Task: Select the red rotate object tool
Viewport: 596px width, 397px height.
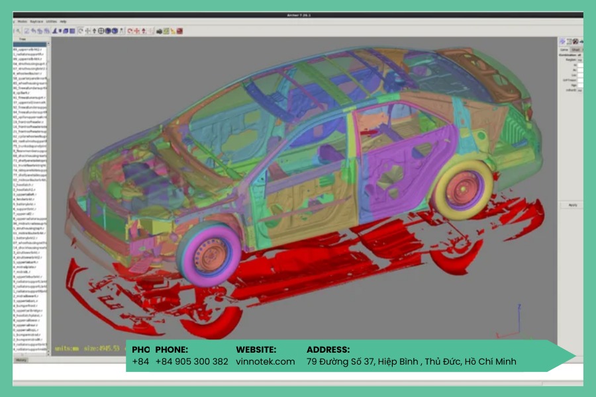Action: (x=129, y=31)
